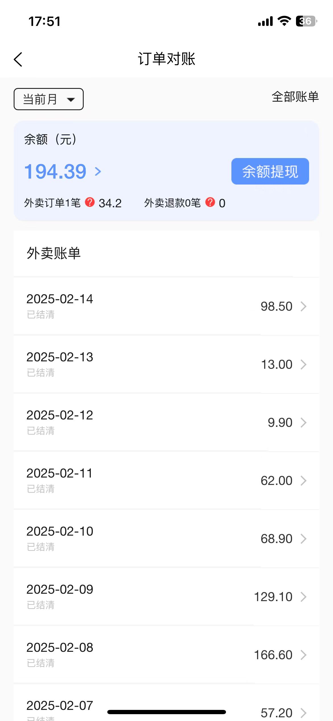Tap the help icon beside 外卖退款0笔
Image resolution: width=333 pixels, height=721 pixels.
pyautogui.click(x=210, y=202)
